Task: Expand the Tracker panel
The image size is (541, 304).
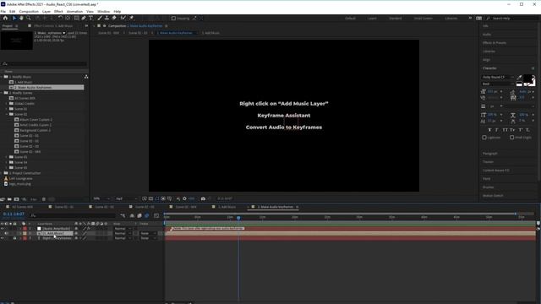Action: click(x=489, y=162)
